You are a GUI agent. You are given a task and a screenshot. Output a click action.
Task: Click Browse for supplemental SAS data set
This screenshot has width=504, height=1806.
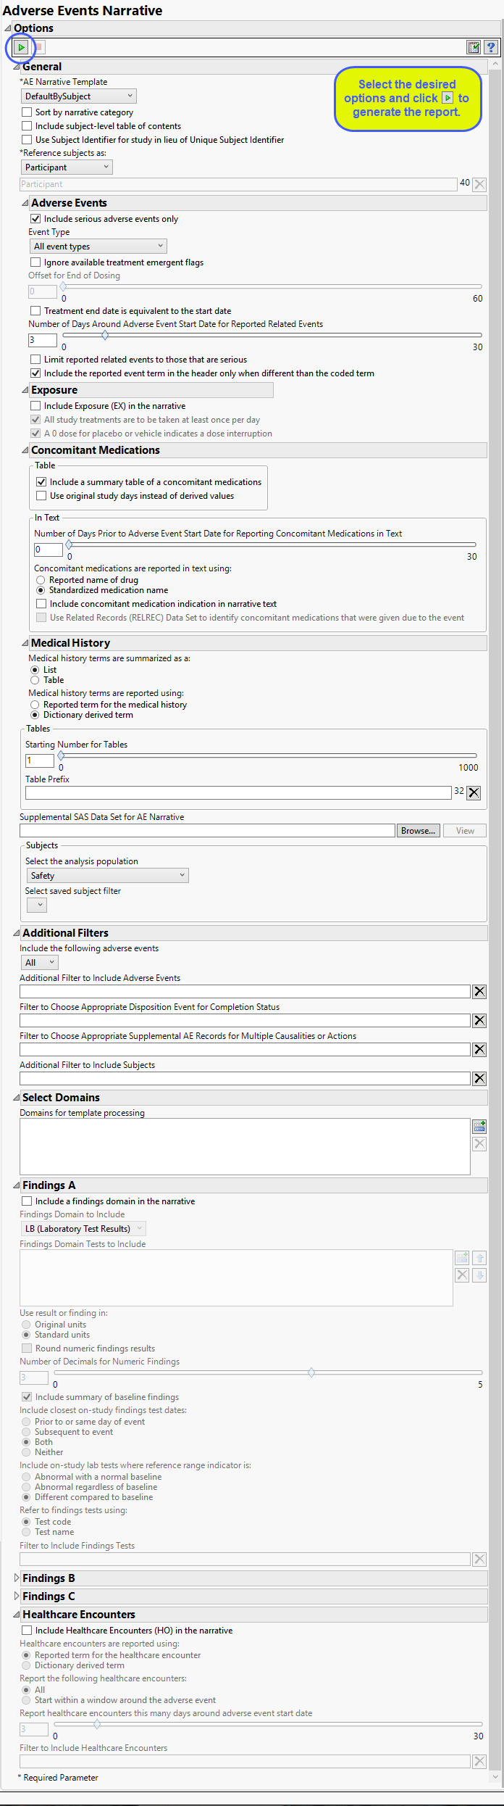point(418,831)
